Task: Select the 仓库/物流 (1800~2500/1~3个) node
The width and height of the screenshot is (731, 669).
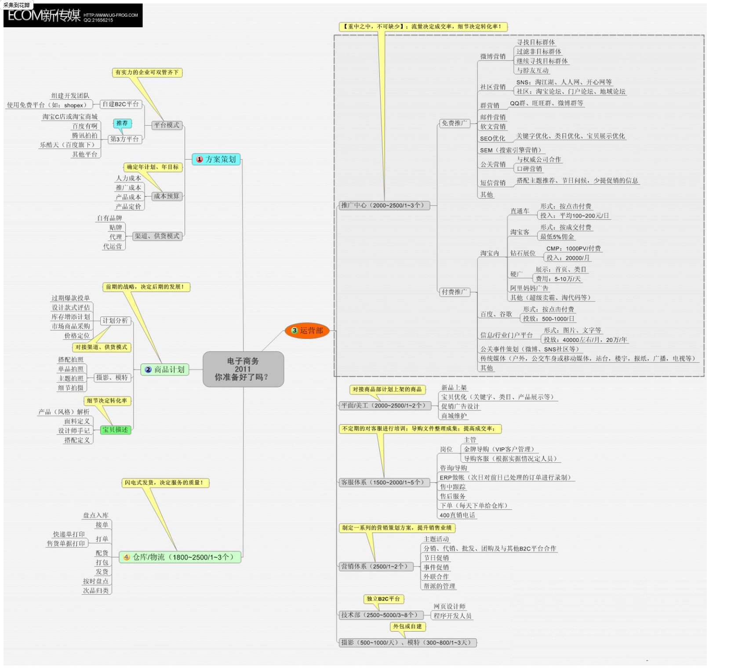Action: click(x=180, y=557)
